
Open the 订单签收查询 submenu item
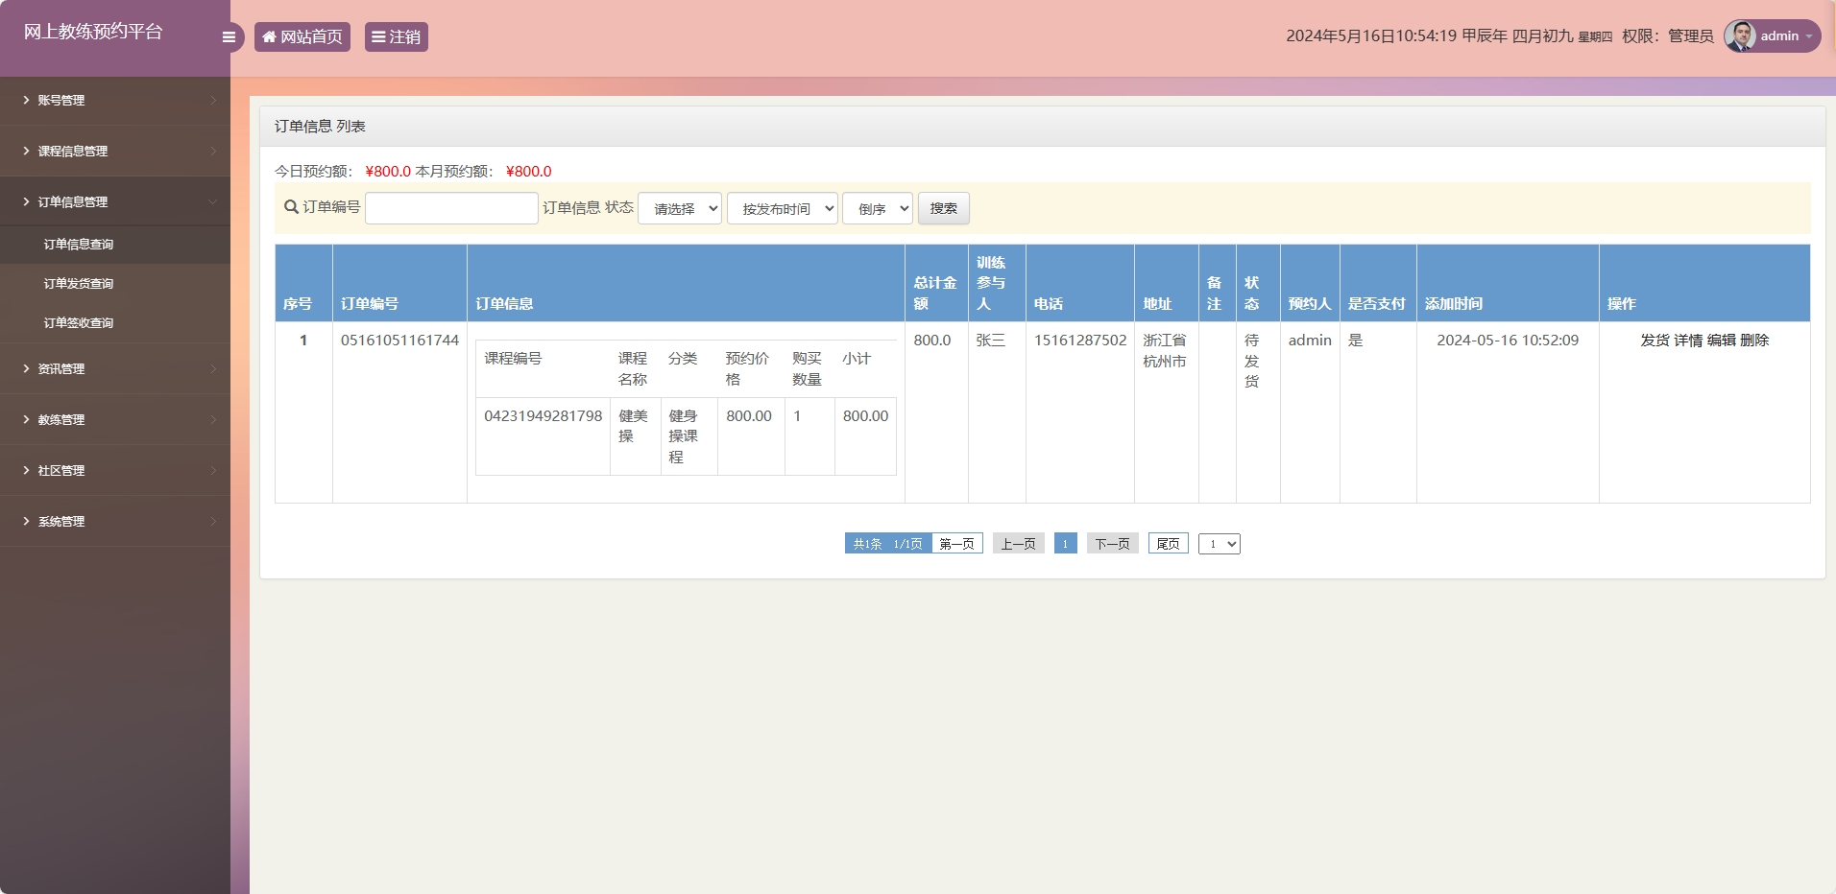pos(79,323)
